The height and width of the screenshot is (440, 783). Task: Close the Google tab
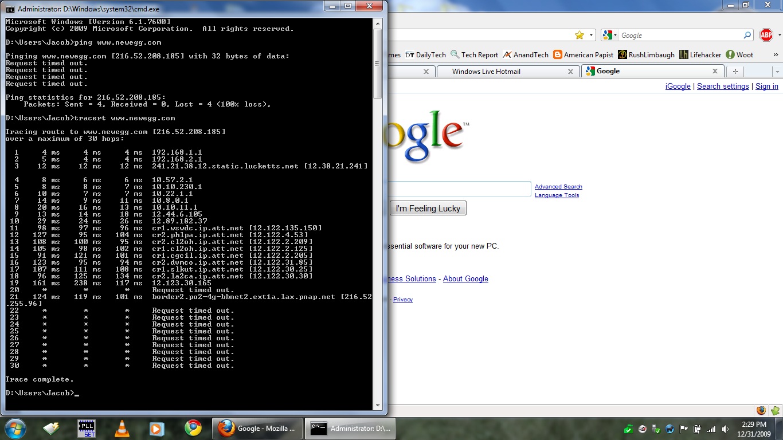(715, 71)
